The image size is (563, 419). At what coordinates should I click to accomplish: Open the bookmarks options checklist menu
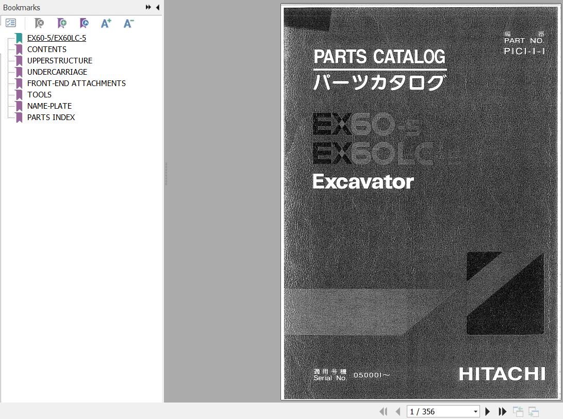11,23
